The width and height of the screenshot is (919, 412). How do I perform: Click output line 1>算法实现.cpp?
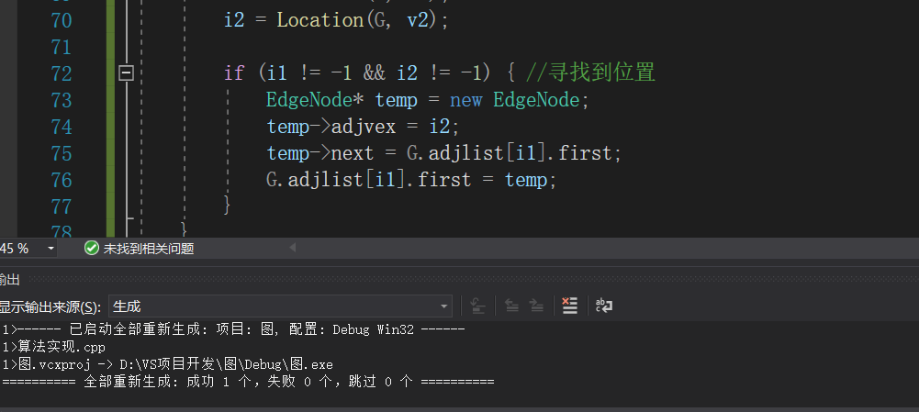53,347
